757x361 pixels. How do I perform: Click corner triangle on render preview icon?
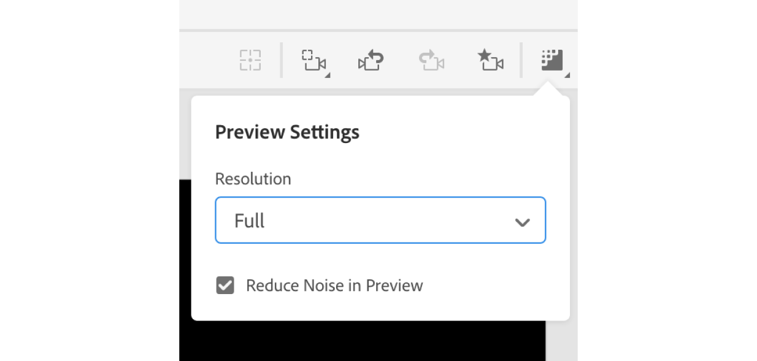[567, 75]
